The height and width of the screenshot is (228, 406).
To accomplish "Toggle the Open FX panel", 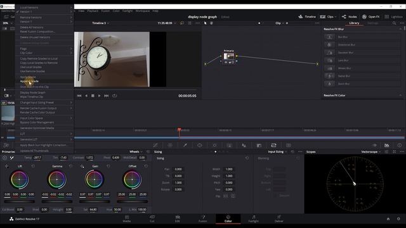I will [370, 16].
